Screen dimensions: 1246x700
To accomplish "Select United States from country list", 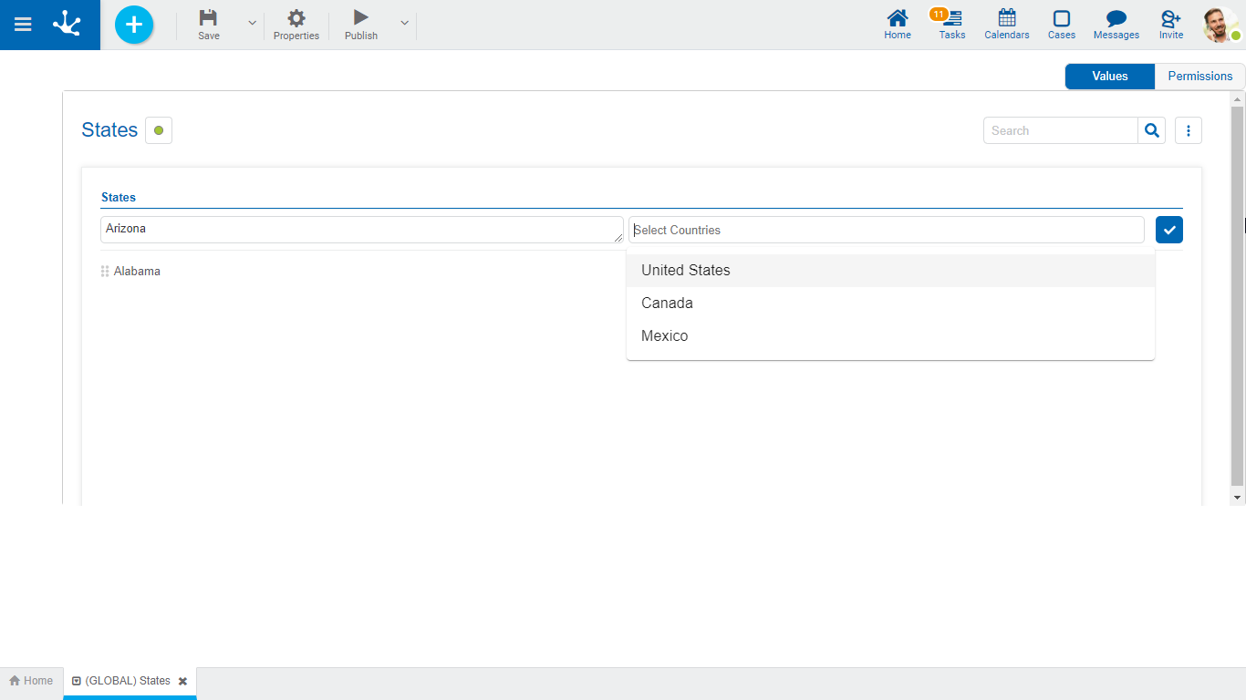I will tap(686, 271).
